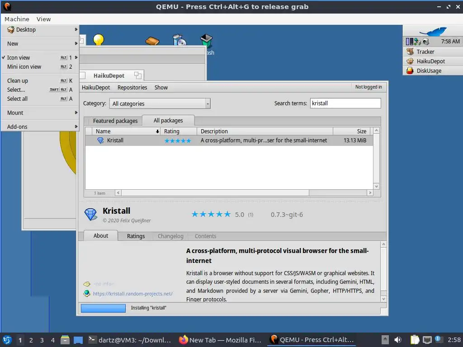
Task: Open the Ratings tab for Kristall
Action: click(136, 236)
